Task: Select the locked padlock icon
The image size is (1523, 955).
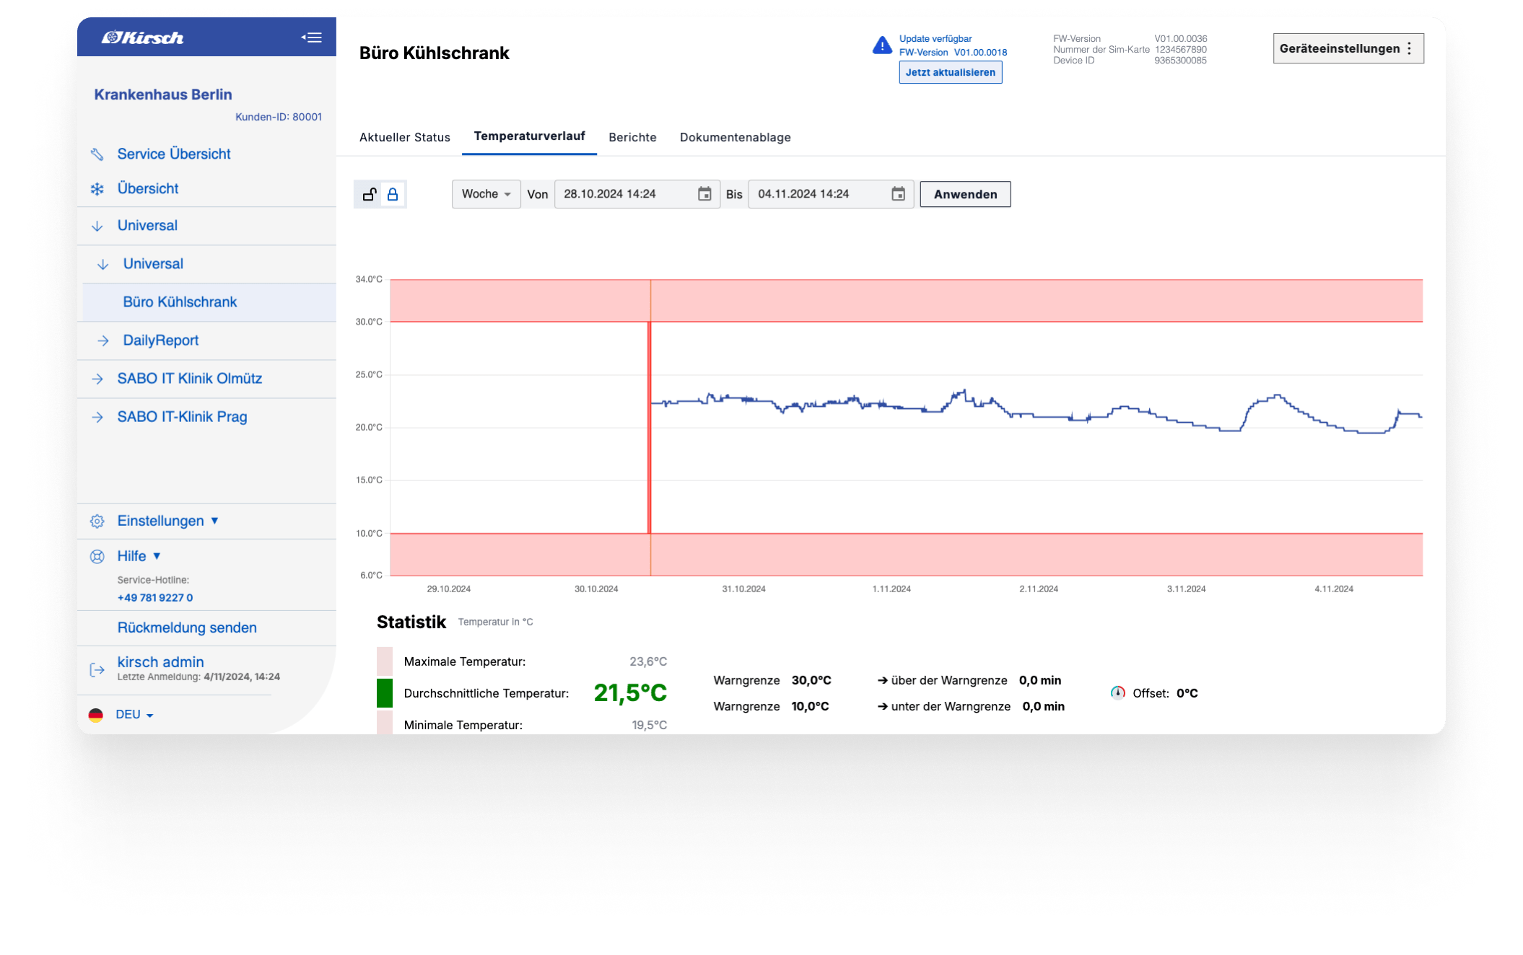Action: click(393, 194)
